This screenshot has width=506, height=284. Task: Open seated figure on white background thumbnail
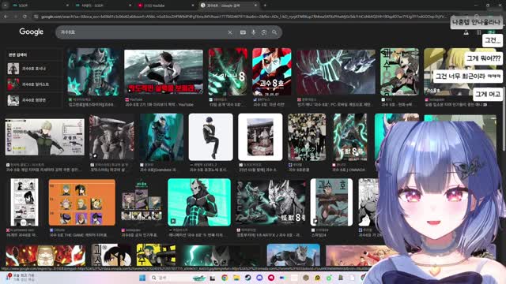pos(211,136)
